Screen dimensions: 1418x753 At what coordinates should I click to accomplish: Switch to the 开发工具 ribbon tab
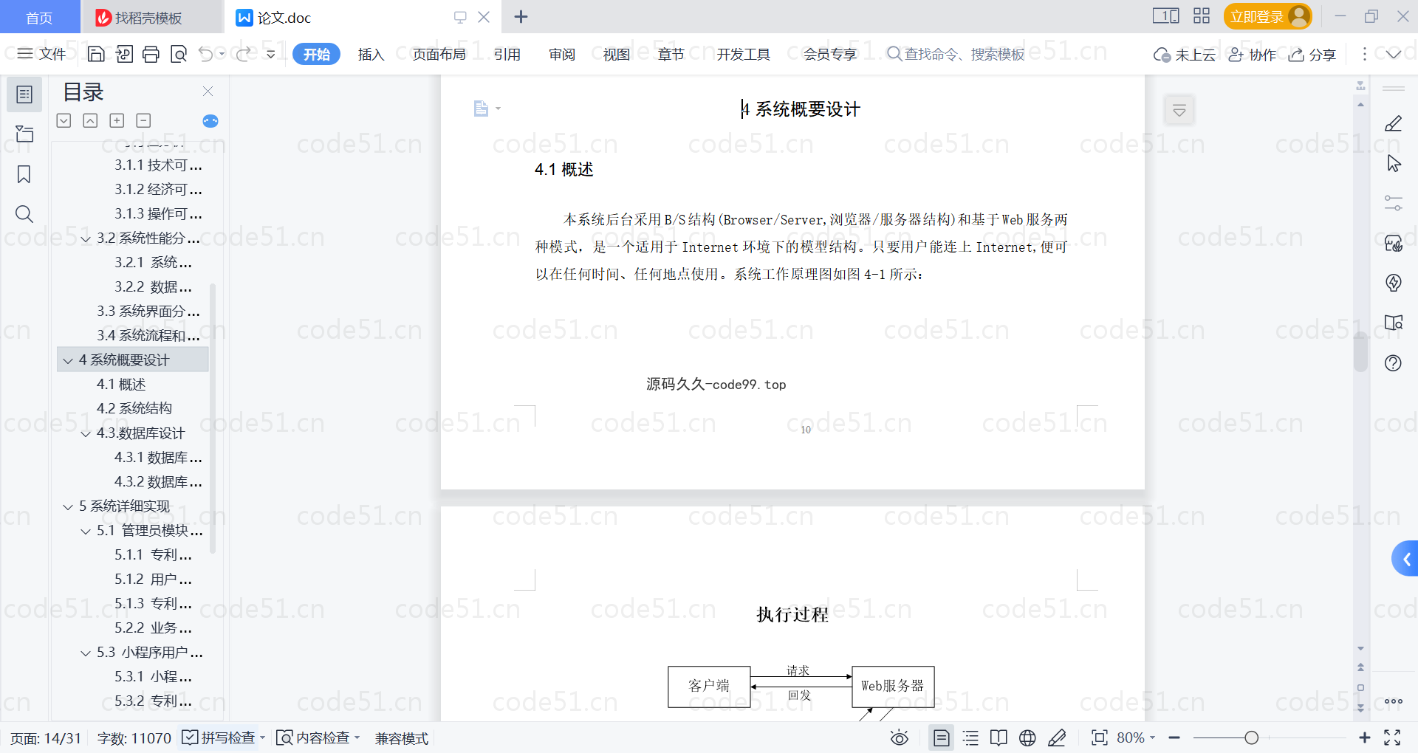click(743, 54)
